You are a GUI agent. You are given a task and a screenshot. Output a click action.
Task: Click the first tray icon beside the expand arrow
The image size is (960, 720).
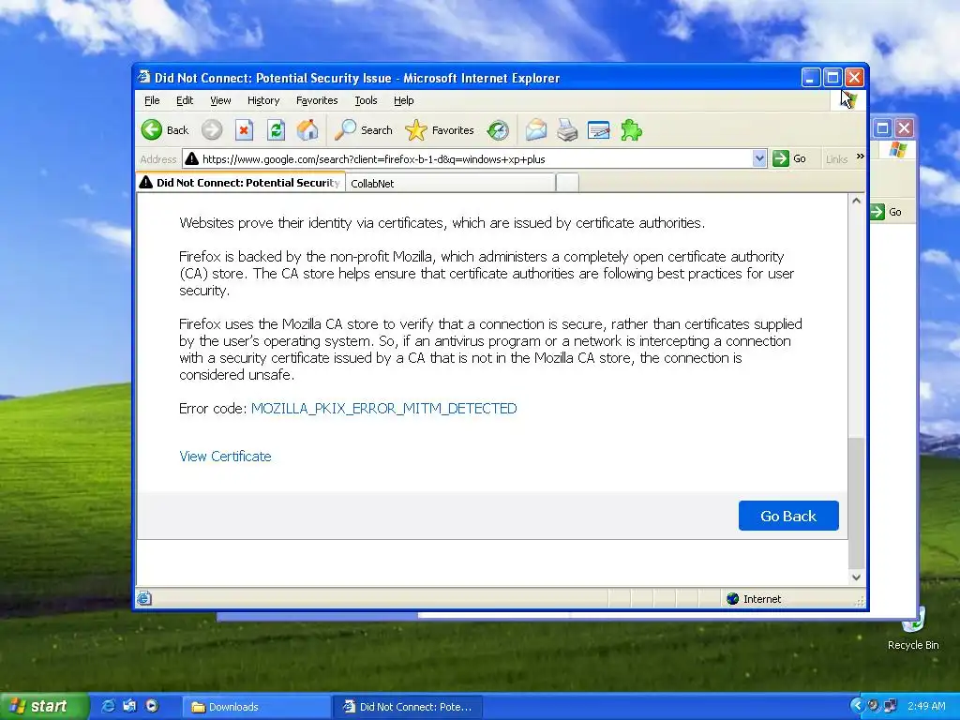[x=873, y=706]
